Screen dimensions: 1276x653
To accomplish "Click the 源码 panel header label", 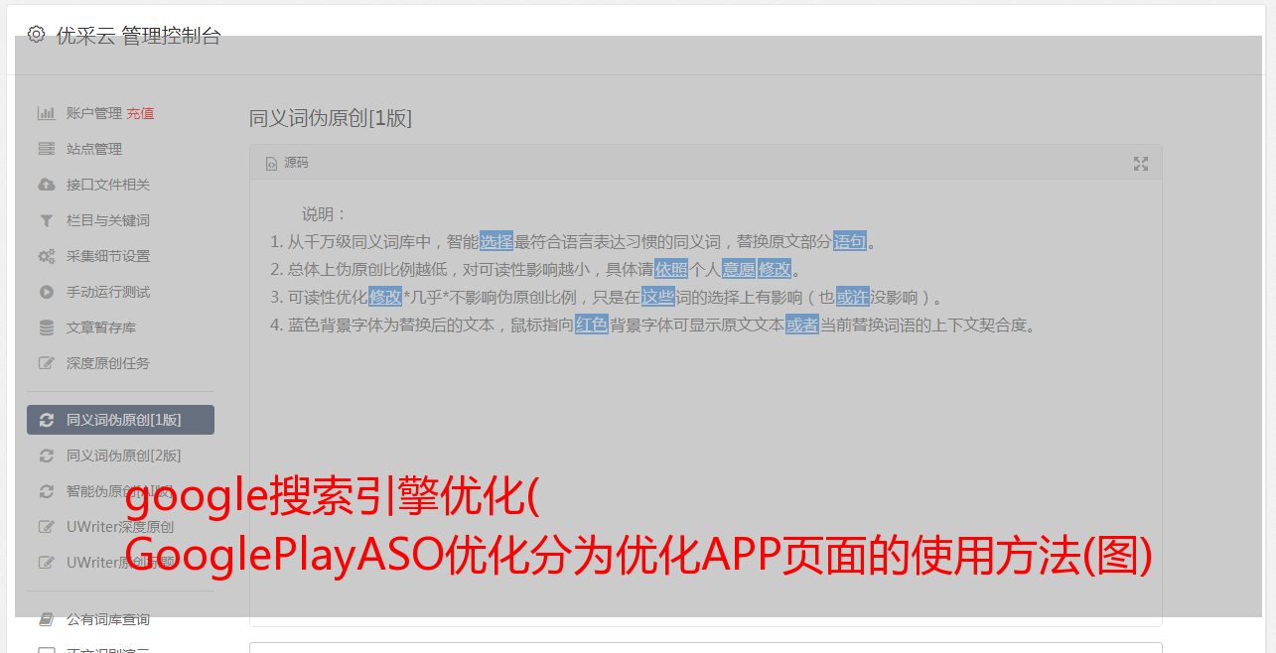I will click(x=296, y=163).
